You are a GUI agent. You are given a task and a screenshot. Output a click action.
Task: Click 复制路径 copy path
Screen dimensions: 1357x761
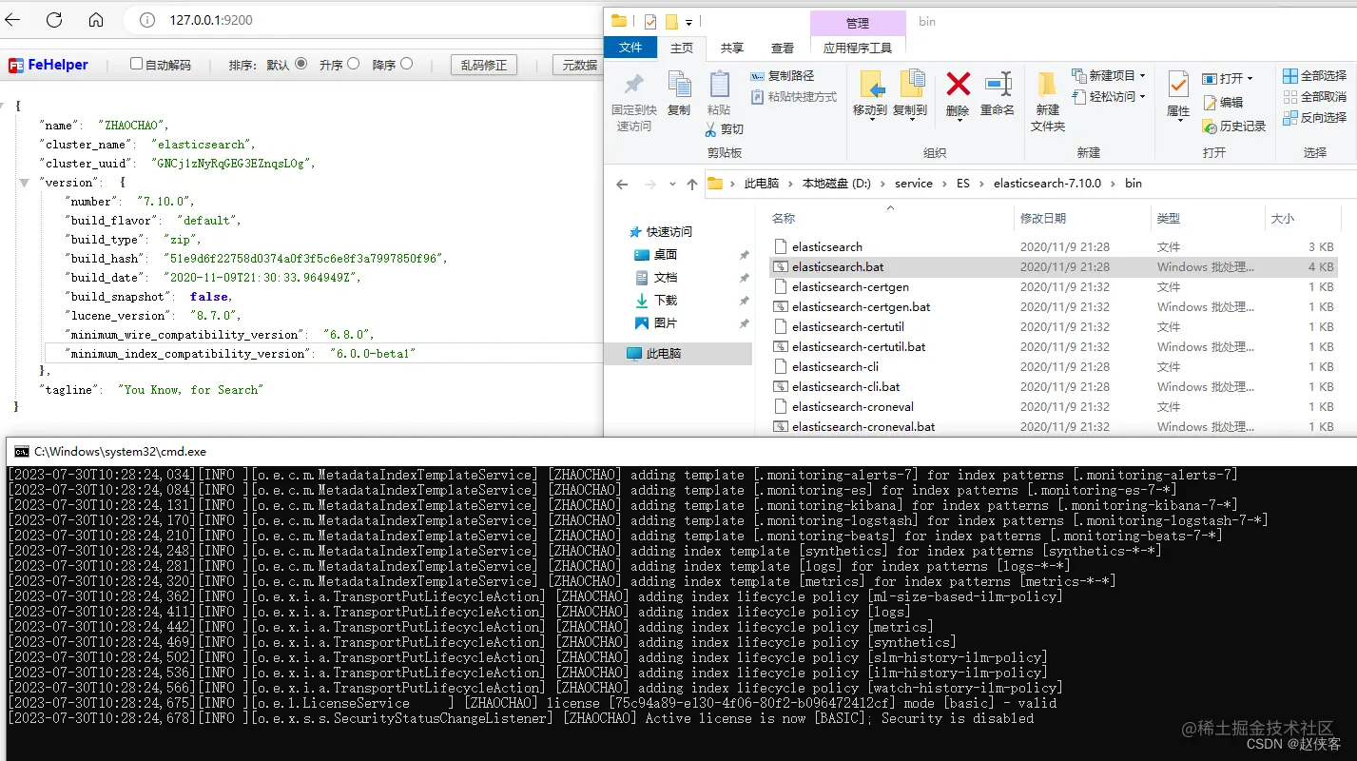(x=783, y=75)
